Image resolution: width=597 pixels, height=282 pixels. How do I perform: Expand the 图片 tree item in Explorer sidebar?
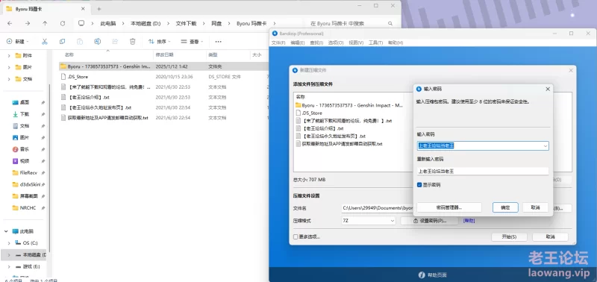[9, 67]
